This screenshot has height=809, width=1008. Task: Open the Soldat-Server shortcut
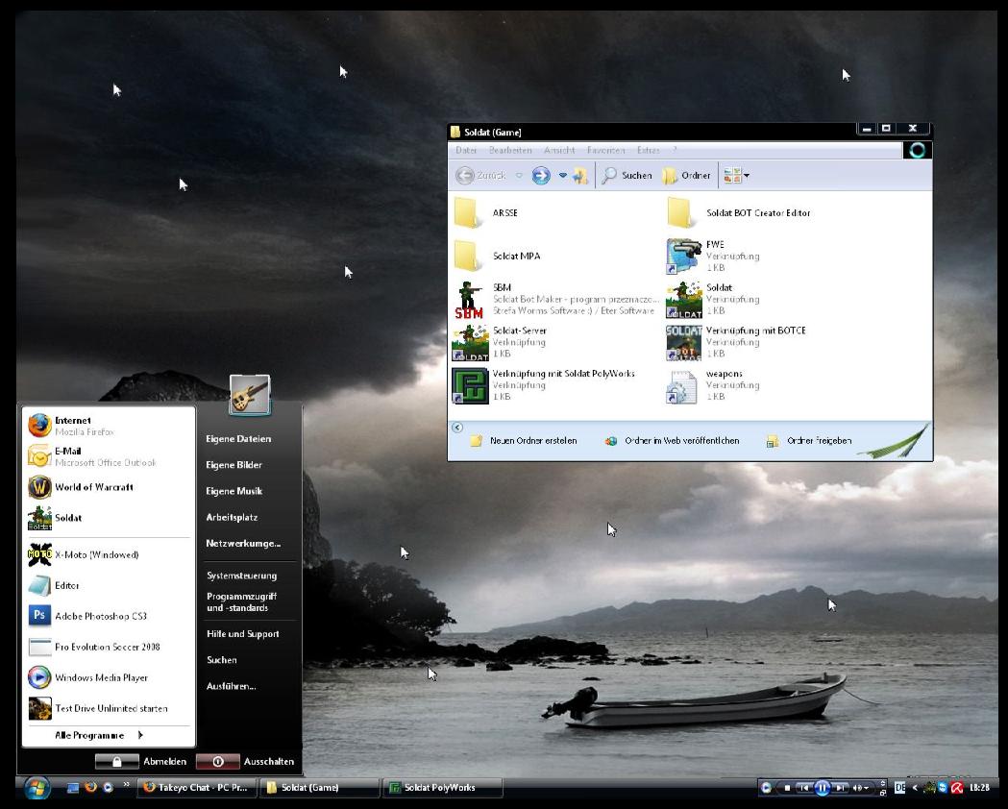click(470, 342)
